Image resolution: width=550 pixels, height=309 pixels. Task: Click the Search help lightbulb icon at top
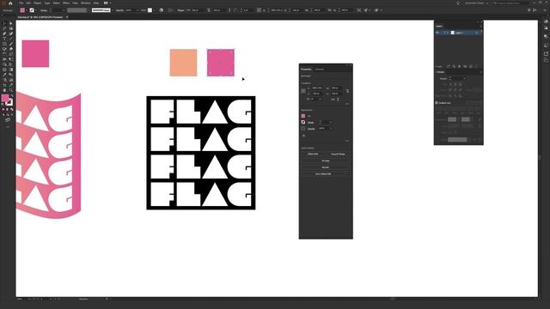458,3
